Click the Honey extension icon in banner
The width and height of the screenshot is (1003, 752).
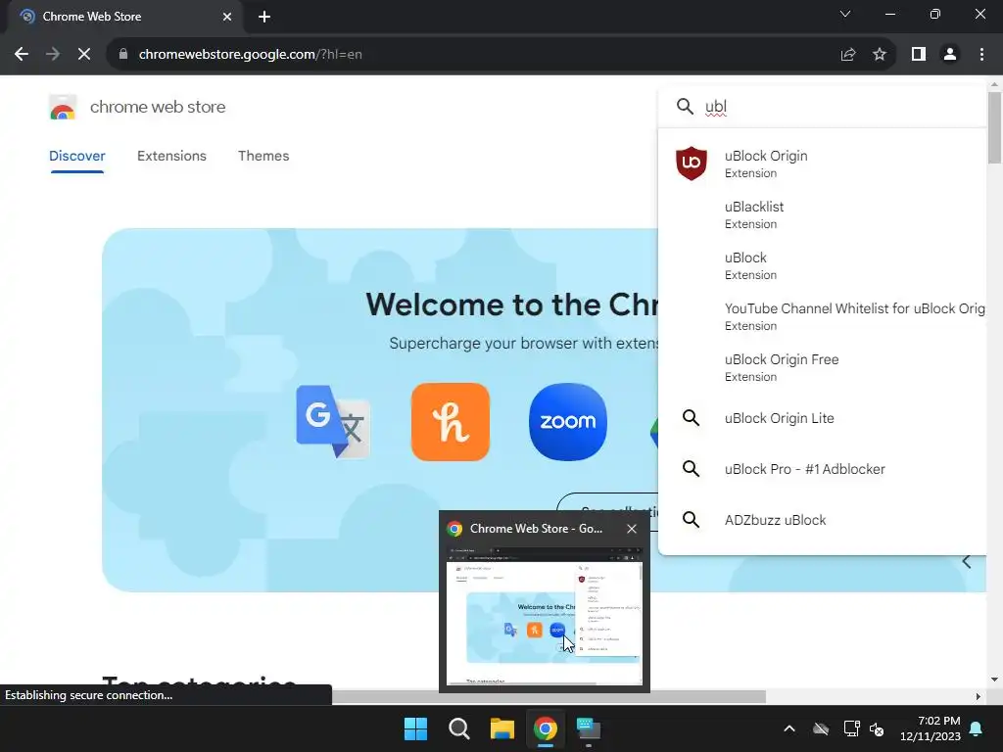[451, 422]
